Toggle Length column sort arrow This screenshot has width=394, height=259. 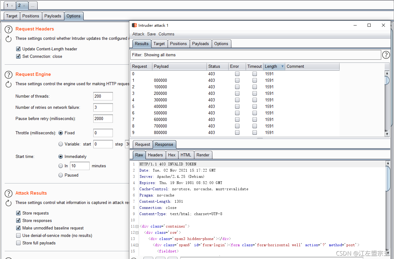pyautogui.click(x=282, y=66)
